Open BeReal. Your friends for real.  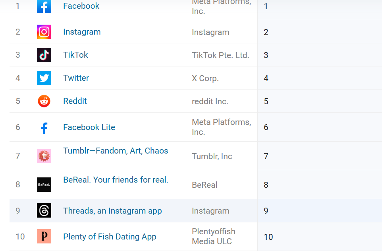pyautogui.click(x=116, y=180)
